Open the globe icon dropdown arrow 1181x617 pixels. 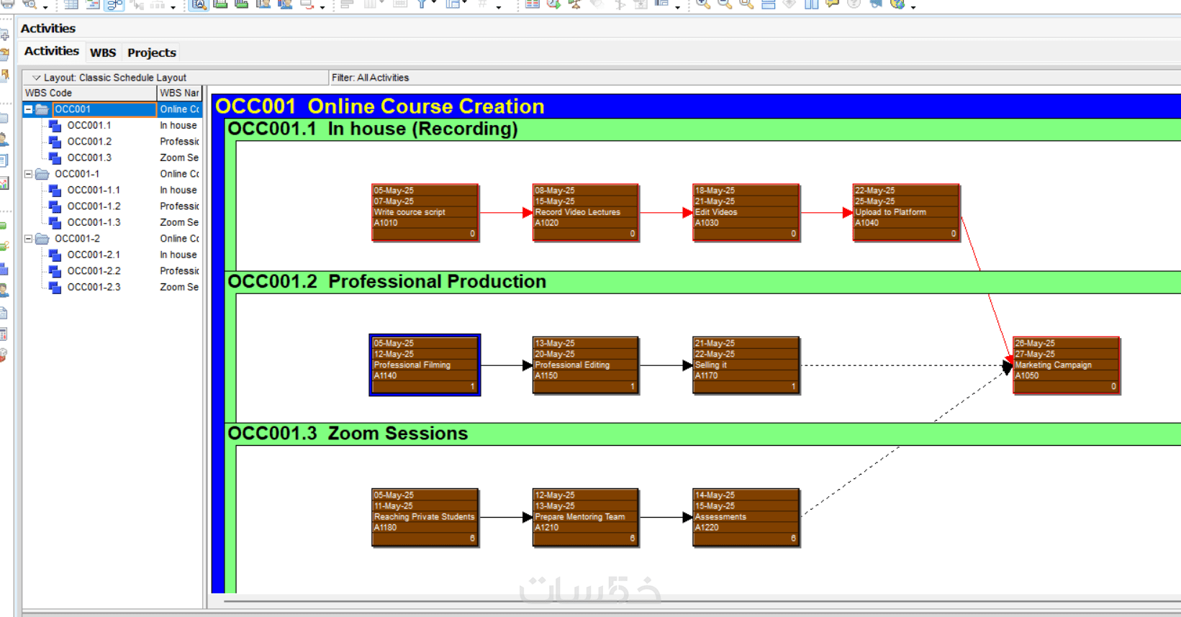coord(913,6)
